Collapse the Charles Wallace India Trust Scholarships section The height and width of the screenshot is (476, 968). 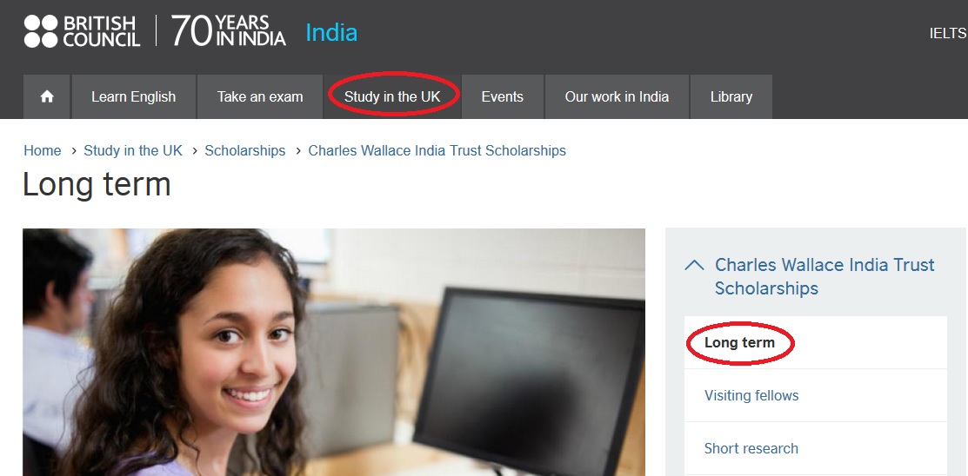[x=695, y=265]
